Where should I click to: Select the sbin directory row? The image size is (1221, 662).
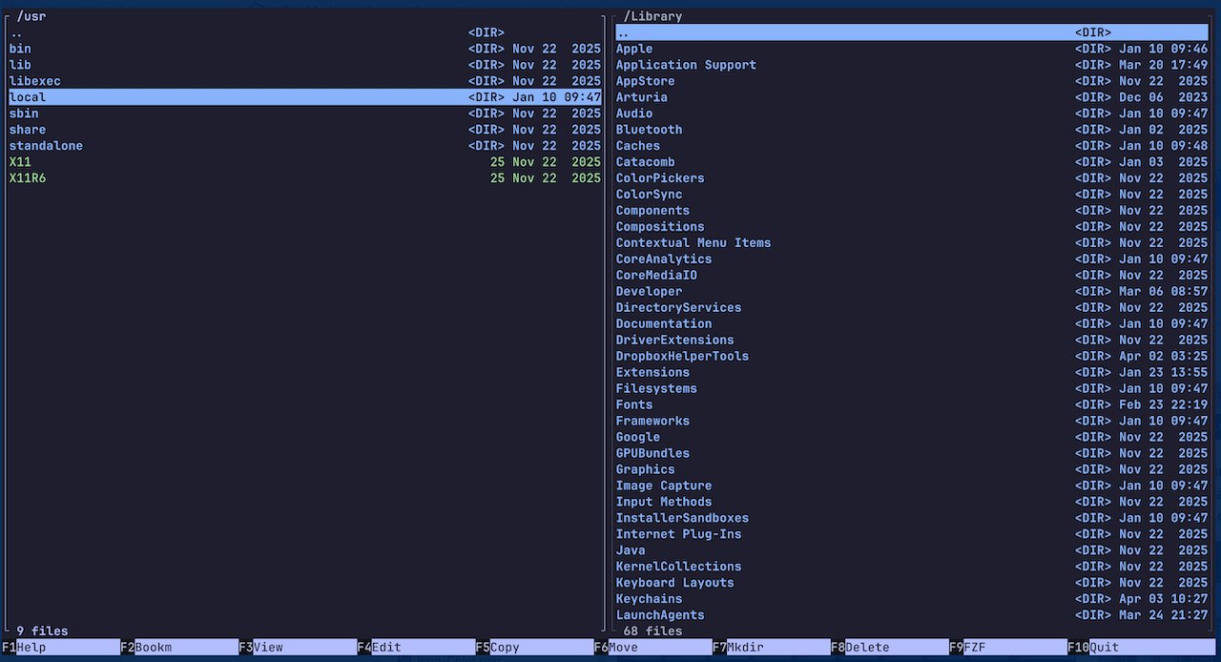click(305, 114)
